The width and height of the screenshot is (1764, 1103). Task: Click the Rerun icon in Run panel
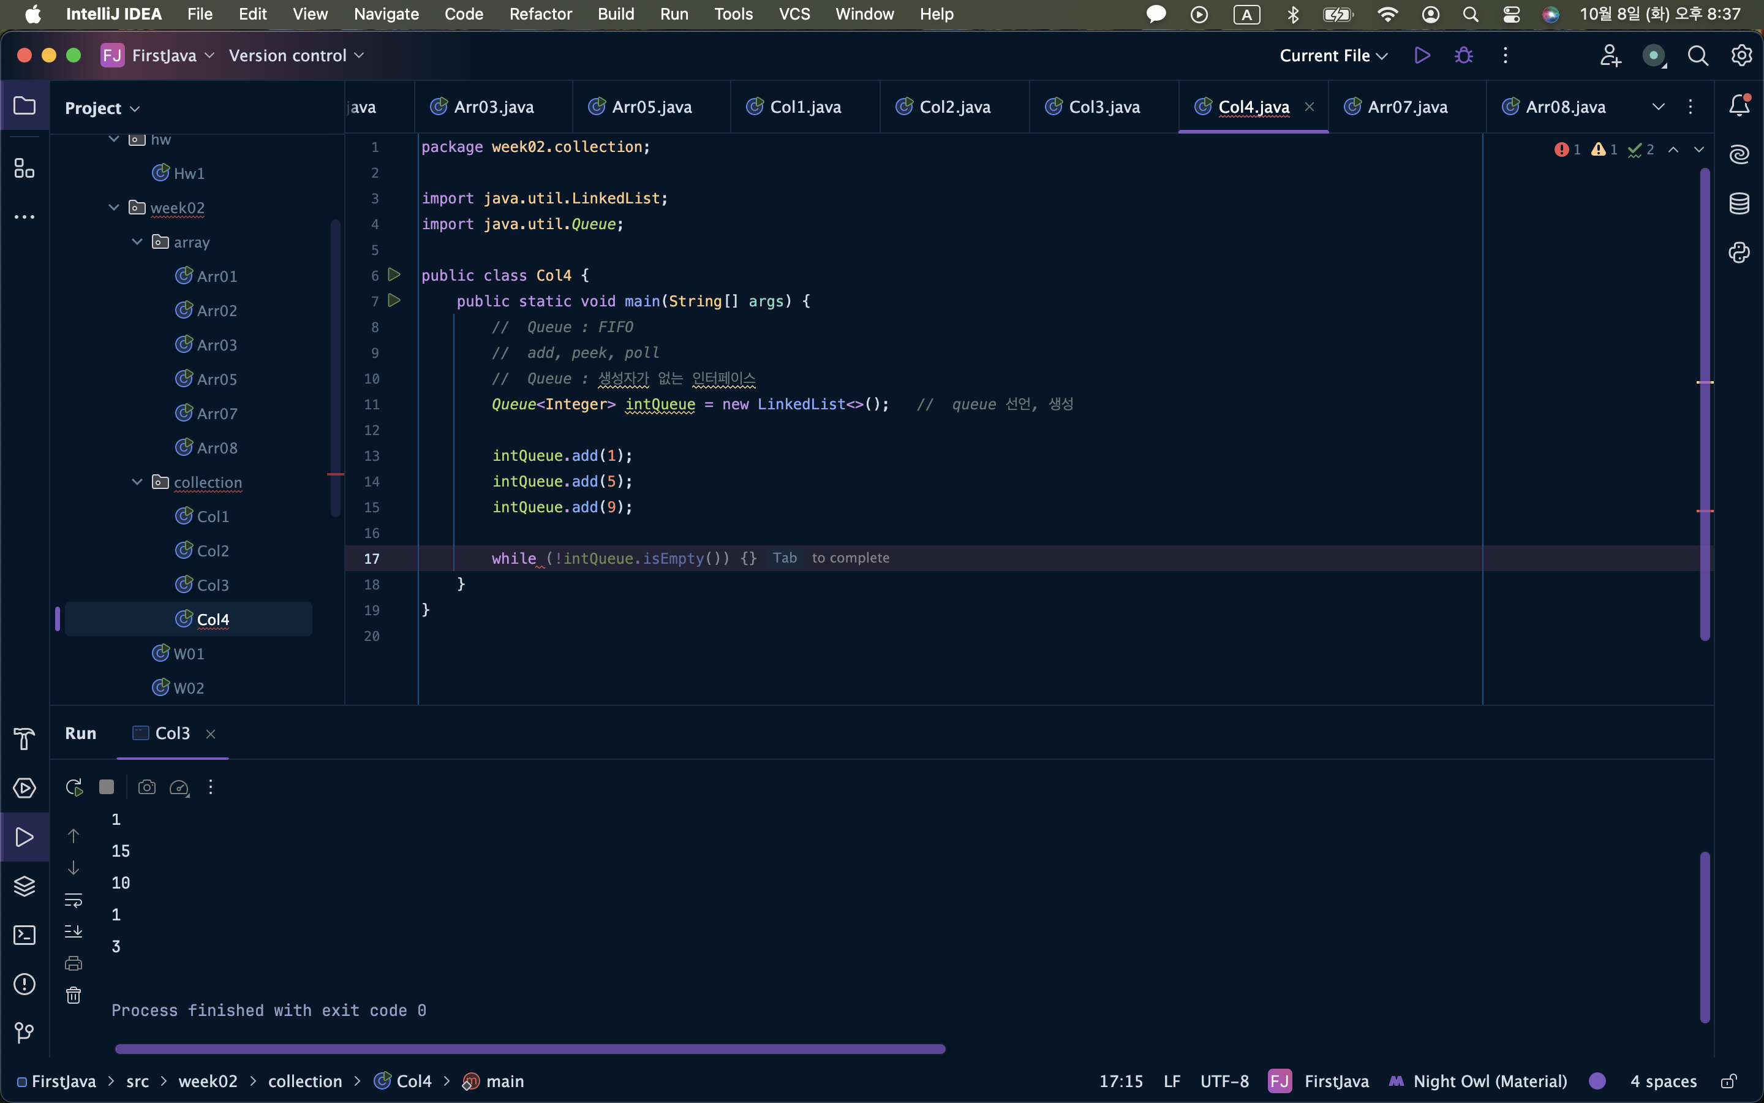pyautogui.click(x=73, y=787)
